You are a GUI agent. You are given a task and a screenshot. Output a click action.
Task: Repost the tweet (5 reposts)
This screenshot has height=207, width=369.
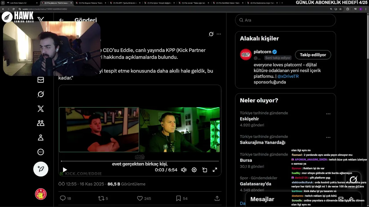(103, 198)
